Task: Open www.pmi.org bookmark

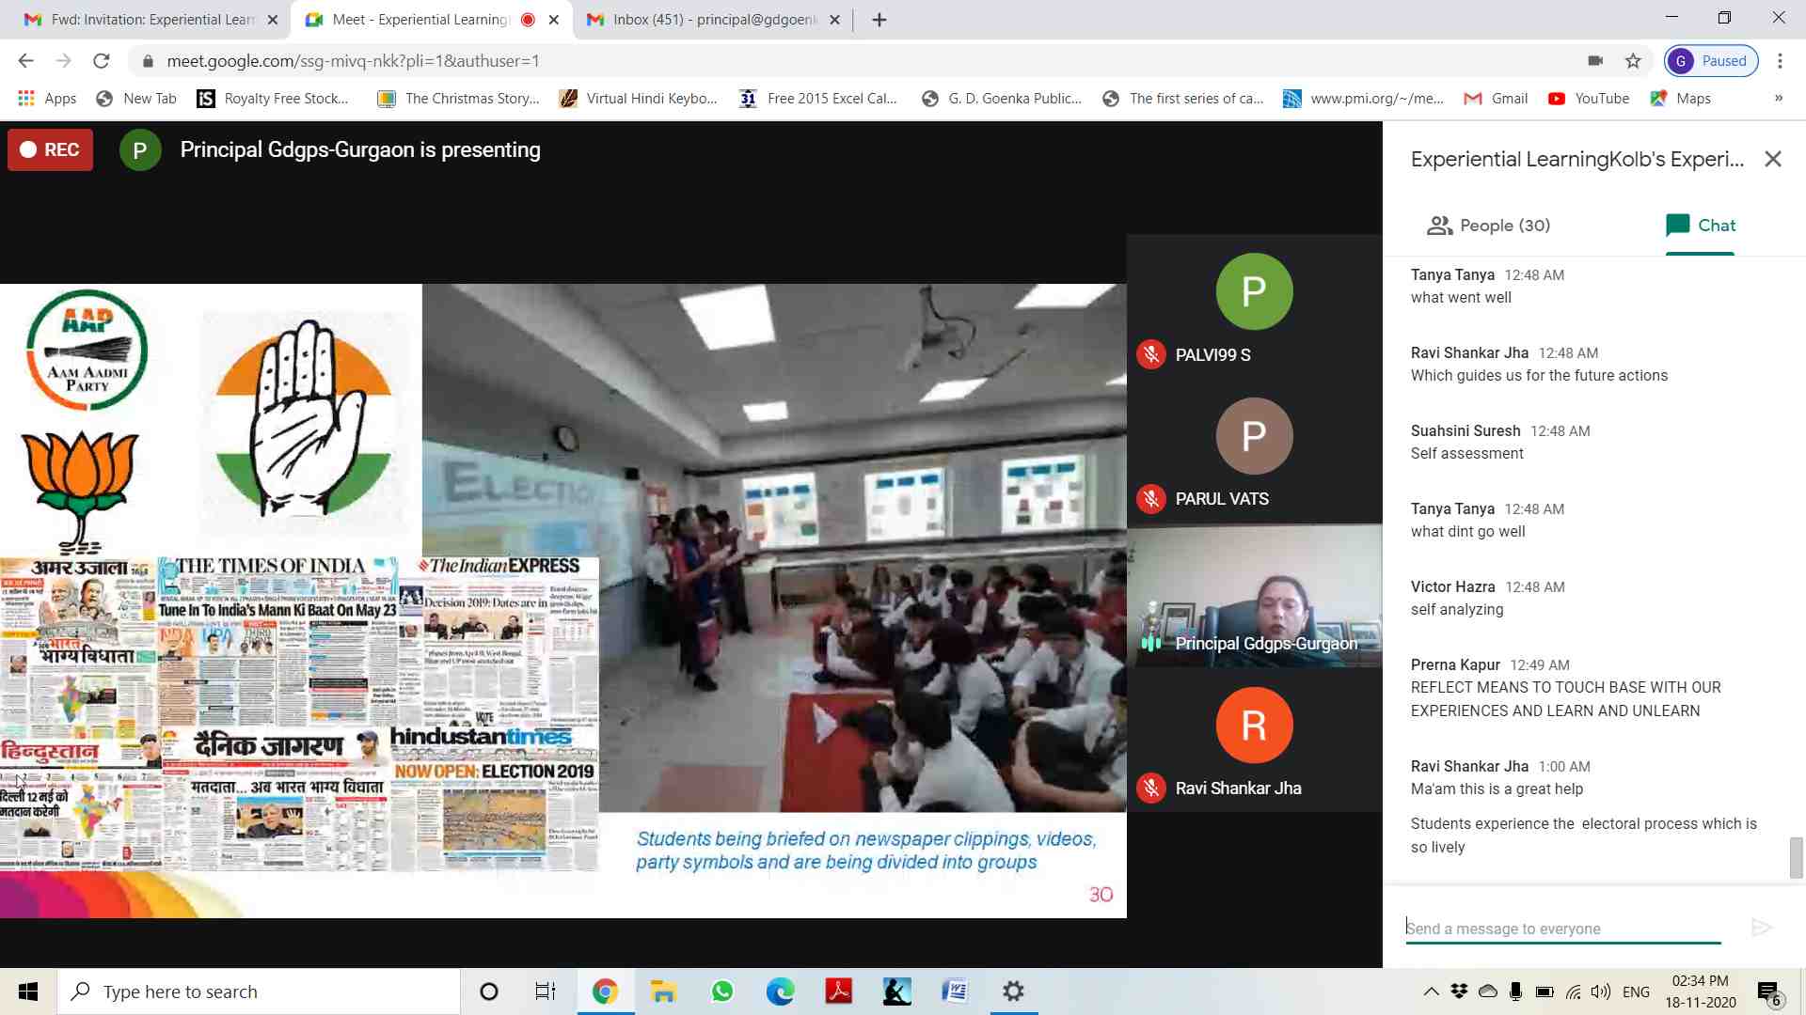Action: (1364, 99)
